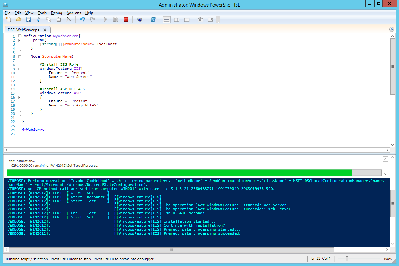Open the Tools menu
The image size is (399, 266).
[42, 13]
